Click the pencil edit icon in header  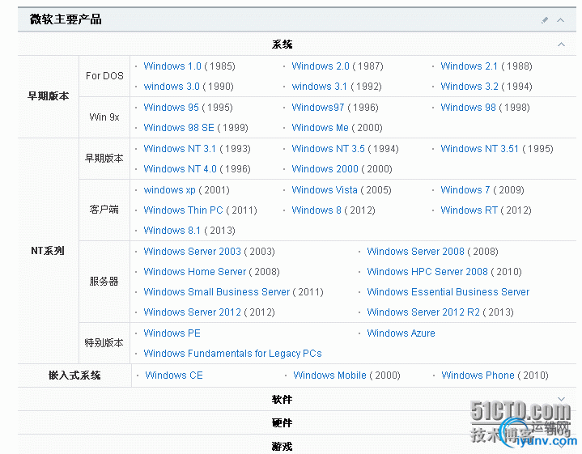[x=545, y=20]
